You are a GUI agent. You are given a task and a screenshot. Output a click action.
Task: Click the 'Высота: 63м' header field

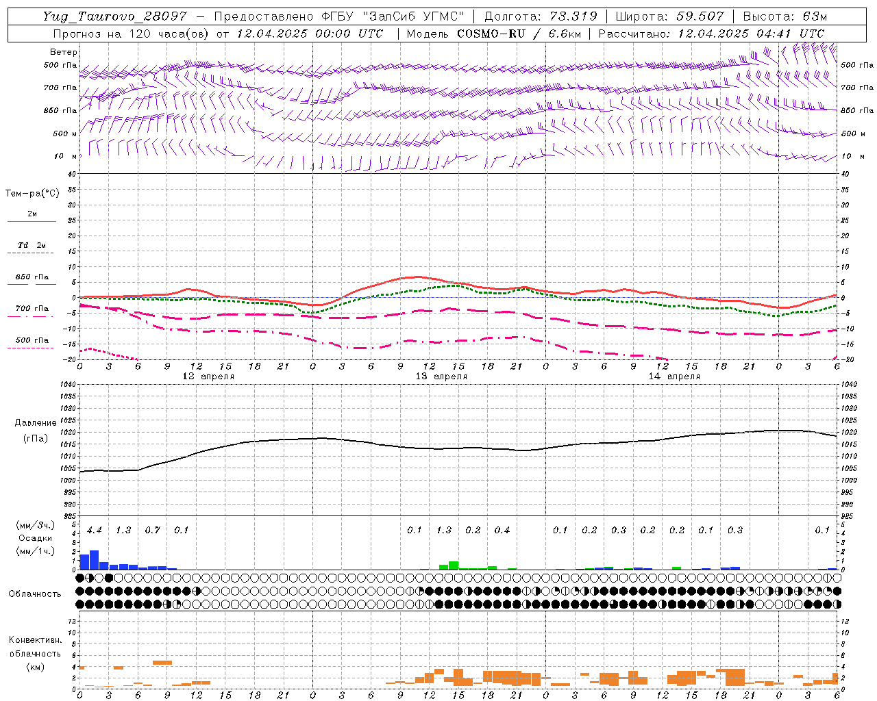tap(785, 16)
